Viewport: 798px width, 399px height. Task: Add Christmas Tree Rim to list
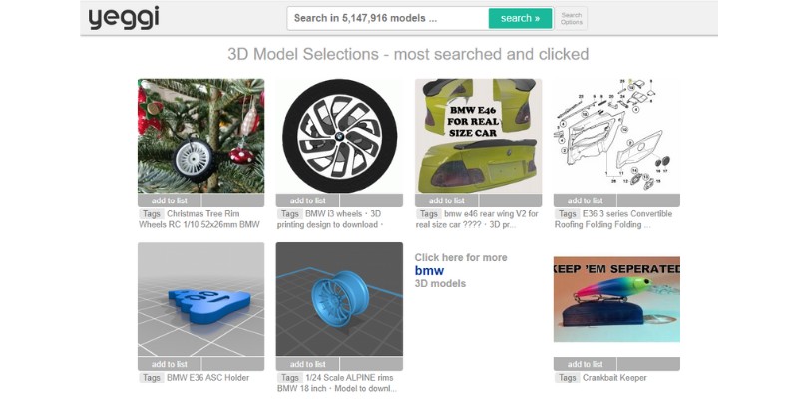[x=170, y=200]
